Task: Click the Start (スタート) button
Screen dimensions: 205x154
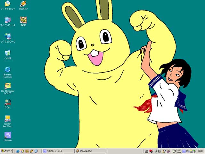Action: pos(7,151)
